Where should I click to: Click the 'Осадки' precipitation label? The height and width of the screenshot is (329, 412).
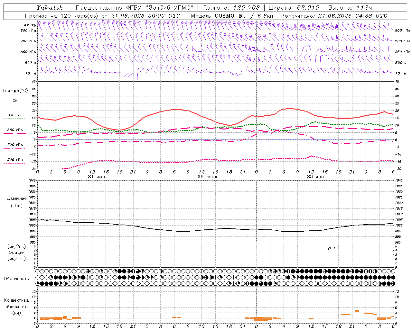17,253
